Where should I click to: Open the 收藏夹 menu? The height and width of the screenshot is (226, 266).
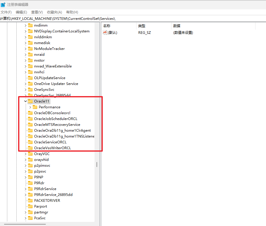(x=54, y=12)
